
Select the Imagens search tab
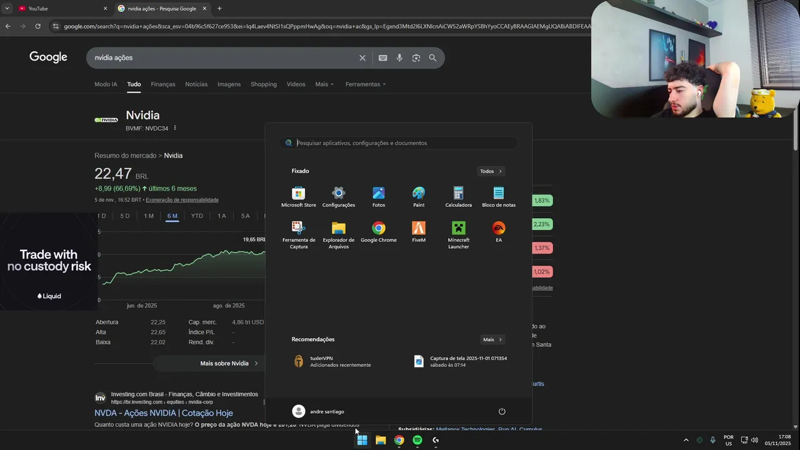pyautogui.click(x=229, y=84)
